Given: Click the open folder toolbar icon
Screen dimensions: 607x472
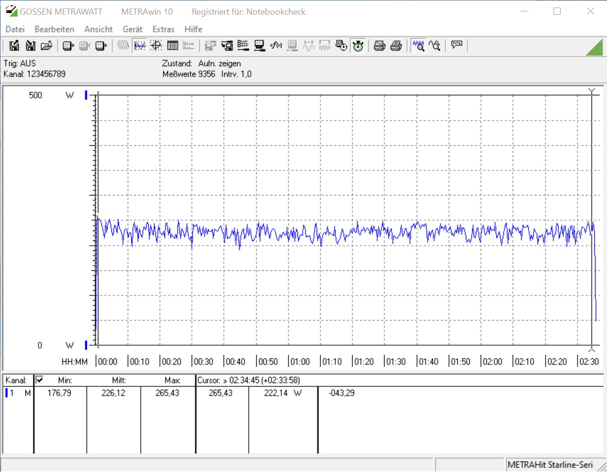Looking at the screenshot, I should point(46,45).
